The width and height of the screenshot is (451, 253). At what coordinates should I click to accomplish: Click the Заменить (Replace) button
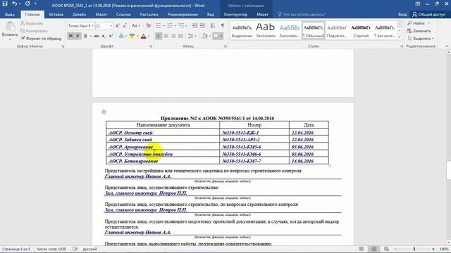pyautogui.click(x=419, y=31)
